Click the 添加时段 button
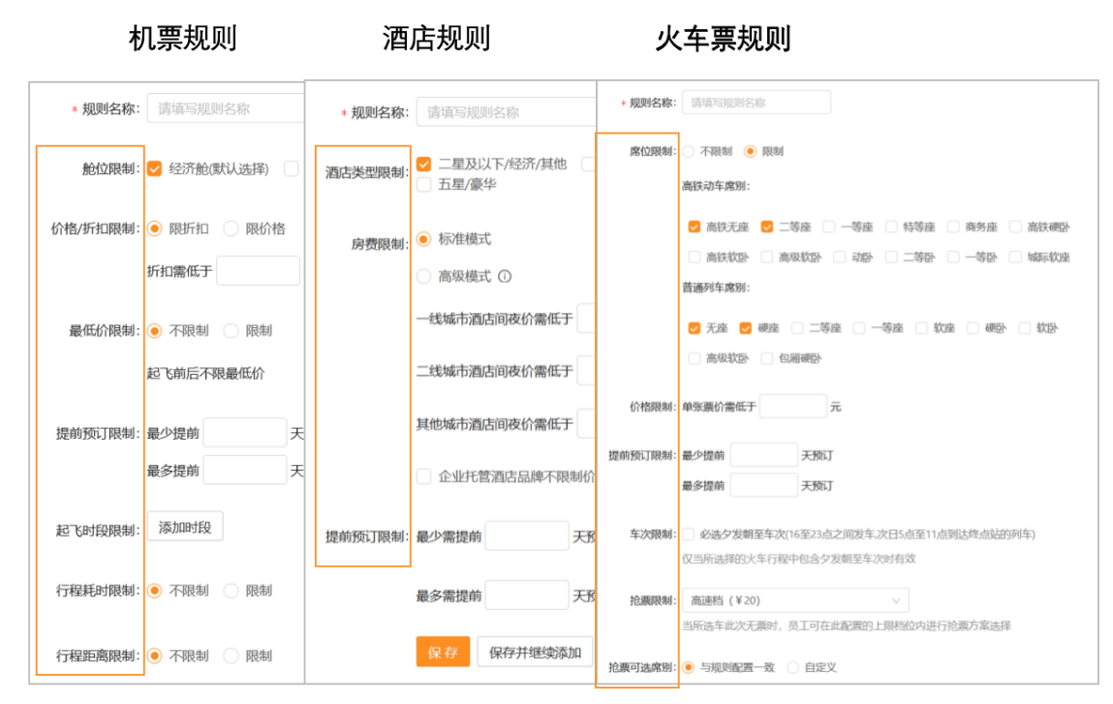Viewport: 1113px width, 704px height. (185, 527)
